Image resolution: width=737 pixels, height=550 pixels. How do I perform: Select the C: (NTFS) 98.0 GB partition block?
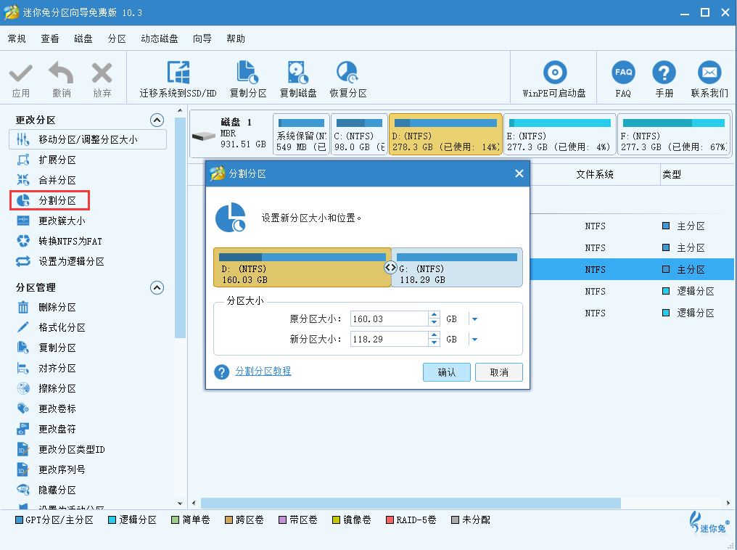(360, 134)
